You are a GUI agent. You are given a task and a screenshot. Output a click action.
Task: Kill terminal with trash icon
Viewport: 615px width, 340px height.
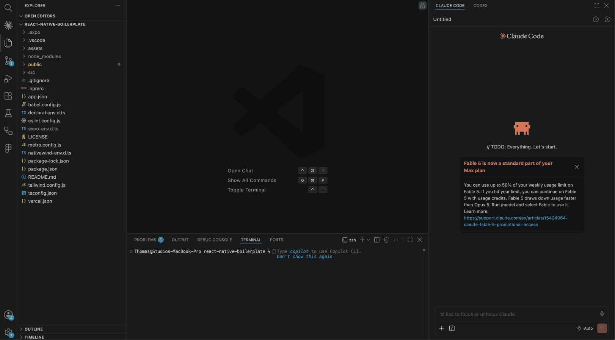pyautogui.click(x=386, y=240)
